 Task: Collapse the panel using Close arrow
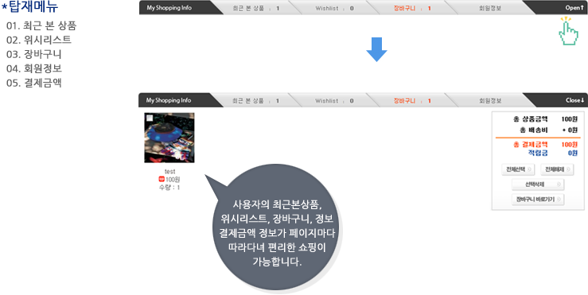[575, 100]
